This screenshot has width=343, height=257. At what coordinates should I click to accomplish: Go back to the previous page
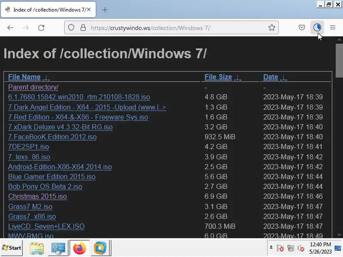click(10, 28)
